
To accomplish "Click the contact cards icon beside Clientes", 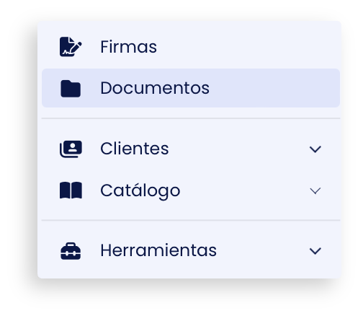I will [x=71, y=149].
